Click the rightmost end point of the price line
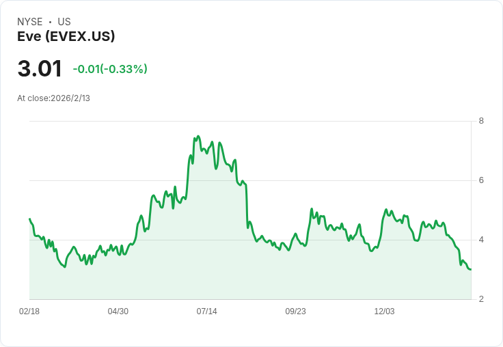This screenshot has width=503, height=347. [471, 269]
